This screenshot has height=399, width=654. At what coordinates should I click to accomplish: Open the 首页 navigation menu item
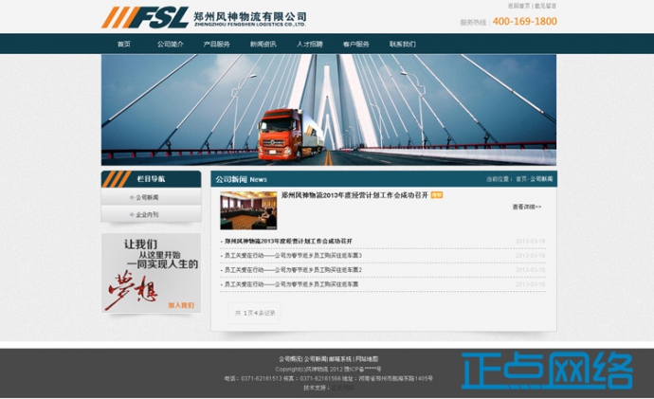124,45
